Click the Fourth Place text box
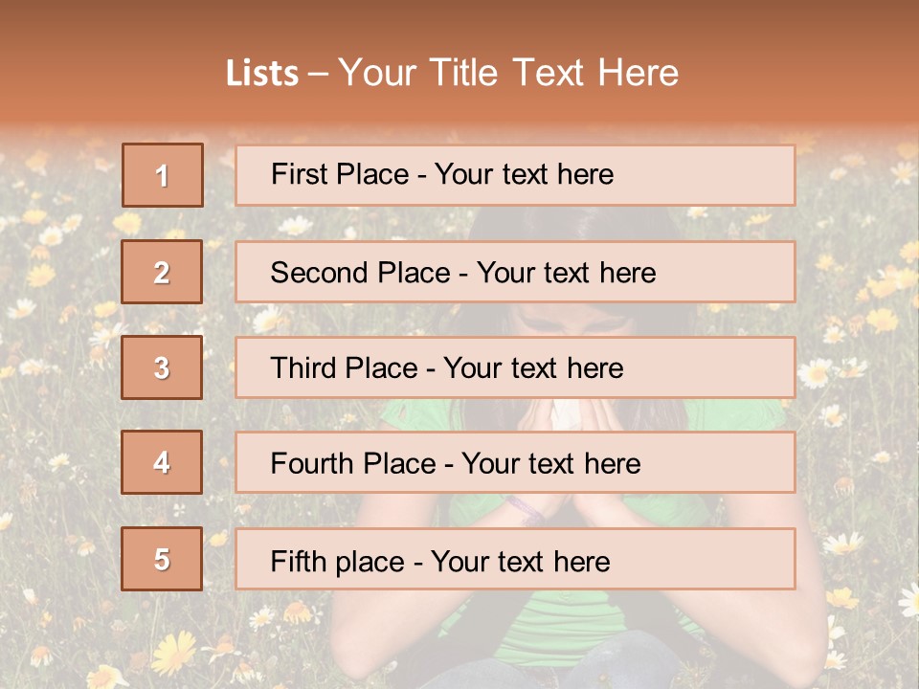 [515, 463]
